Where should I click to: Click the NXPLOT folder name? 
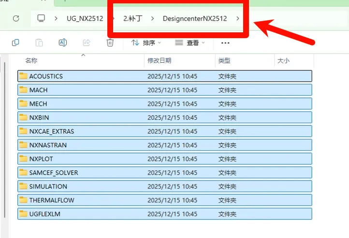click(x=41, y=159)
